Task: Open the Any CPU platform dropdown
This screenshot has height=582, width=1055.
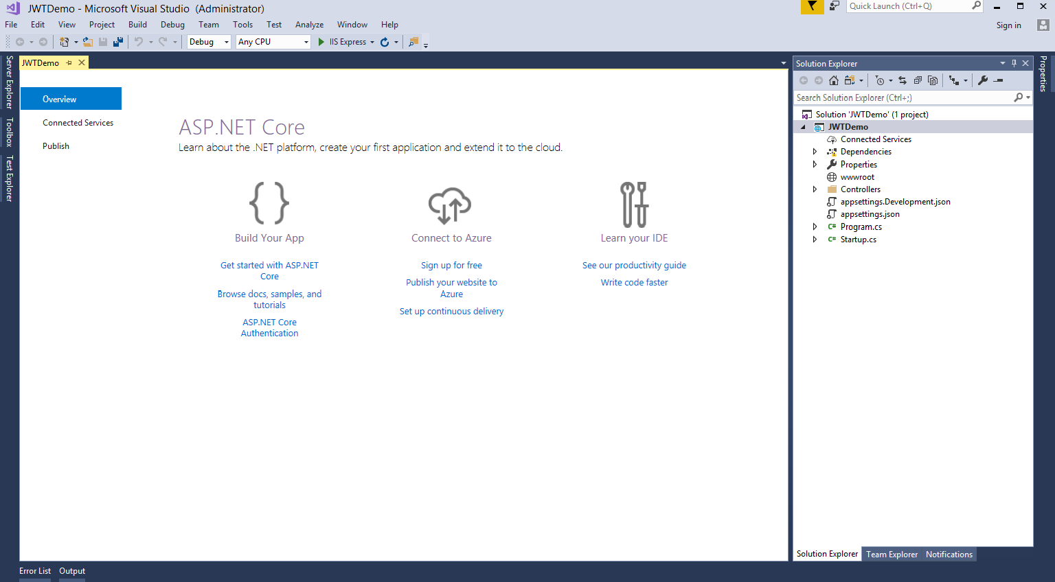Action: click(306, 41)
